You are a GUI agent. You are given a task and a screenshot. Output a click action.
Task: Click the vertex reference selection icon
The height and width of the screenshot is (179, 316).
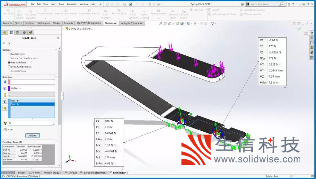(x=5, y=88)
